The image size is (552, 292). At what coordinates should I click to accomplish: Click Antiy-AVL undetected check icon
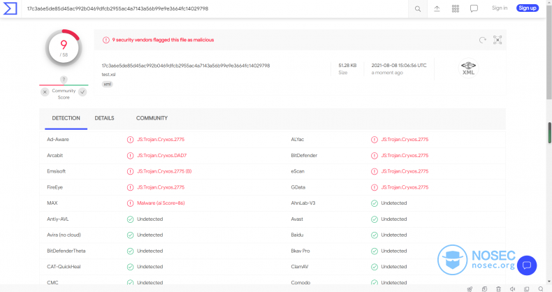click(130, 219)
